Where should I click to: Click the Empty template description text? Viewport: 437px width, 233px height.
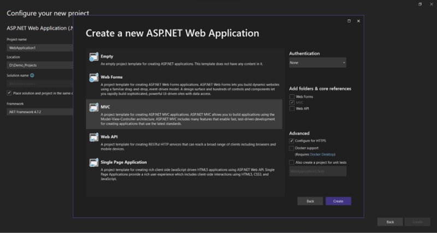point(182,64)
